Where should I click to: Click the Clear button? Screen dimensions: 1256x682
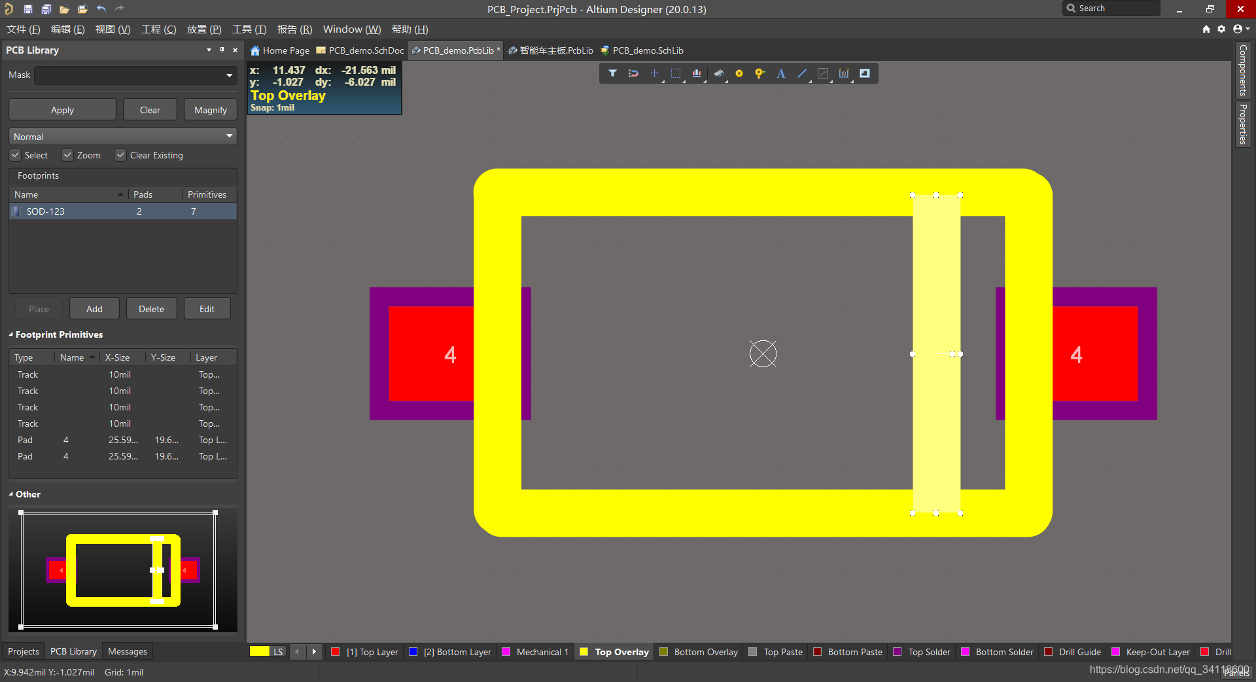click(x=150, y=110)
